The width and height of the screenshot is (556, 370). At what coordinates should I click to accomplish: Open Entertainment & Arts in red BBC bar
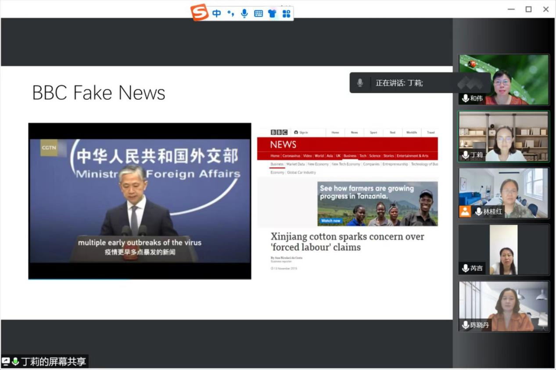pyautogui.click(x=413, y=156)
